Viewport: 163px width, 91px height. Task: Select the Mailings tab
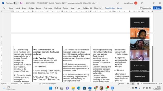(x=58, y=8)
